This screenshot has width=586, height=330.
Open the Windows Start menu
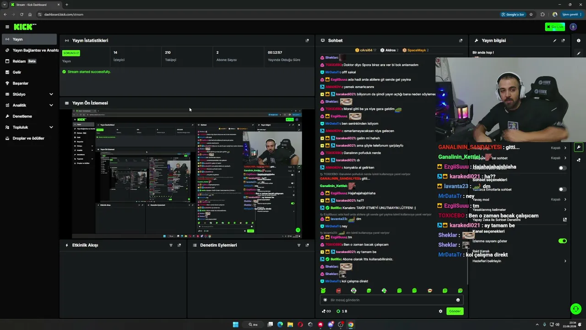pyautogui.click(x=235, y=324)
